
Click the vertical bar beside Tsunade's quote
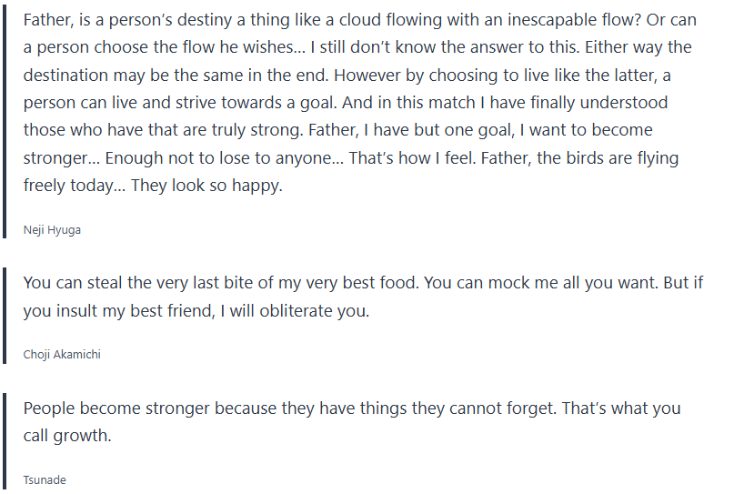coord(5,441)
